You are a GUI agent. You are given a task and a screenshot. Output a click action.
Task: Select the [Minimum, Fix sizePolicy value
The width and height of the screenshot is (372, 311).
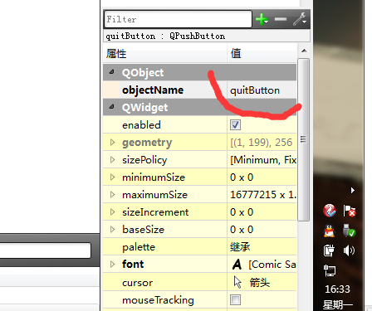[263, 160]
